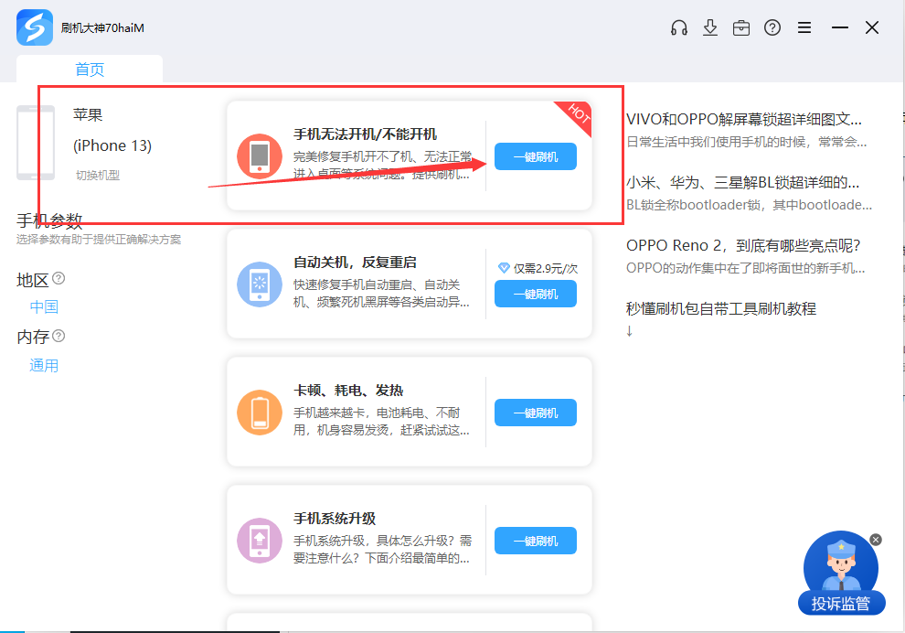This screenshot has height=633, width=905.
Task: Click 切换机型 to switch phone model
Action: (98, 175)
